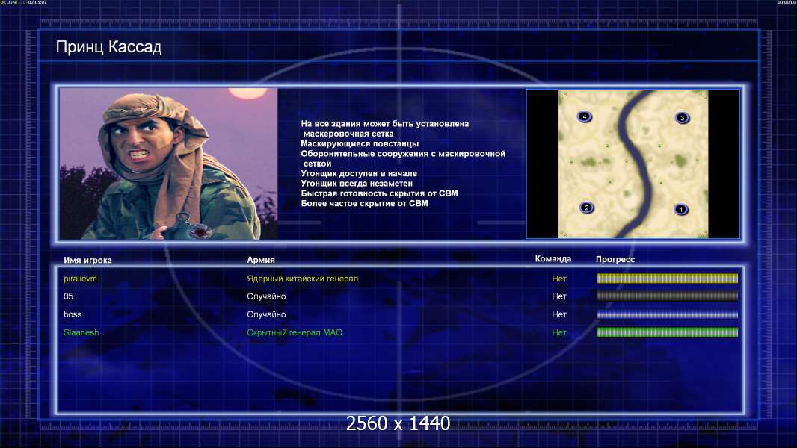The image size is (797, 448).
Task: Click team value Нет in 05 row
Action: click(559, 296)
